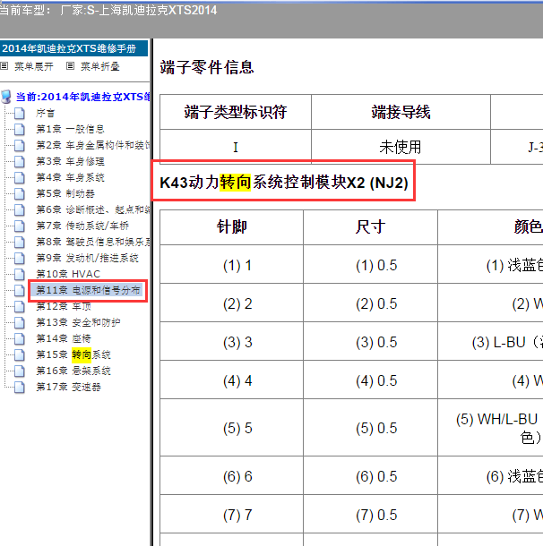Select the root node 当前:2014年凯迪拉克XTS
This screenshot has height=546, width=543.
tap(83, 97)
